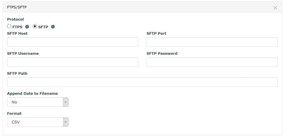Click the SFTP Username field label
Viewport: 284px width, 137px height.
(23, 53)
